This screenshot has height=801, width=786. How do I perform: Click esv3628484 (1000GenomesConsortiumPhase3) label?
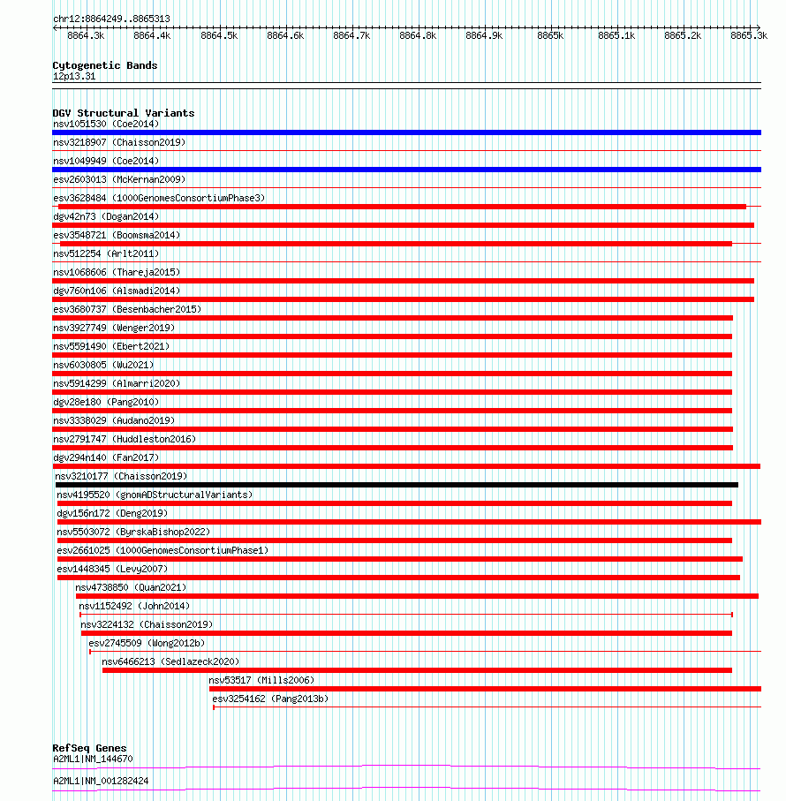click(x=159, y=198)
